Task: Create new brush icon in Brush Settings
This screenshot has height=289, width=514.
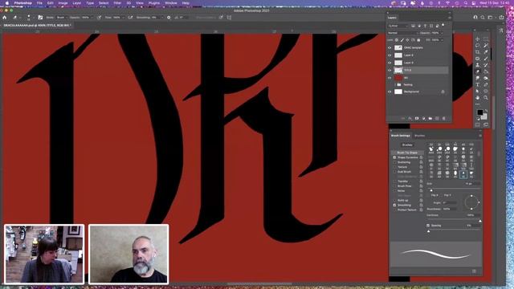Action: point(474,271)
